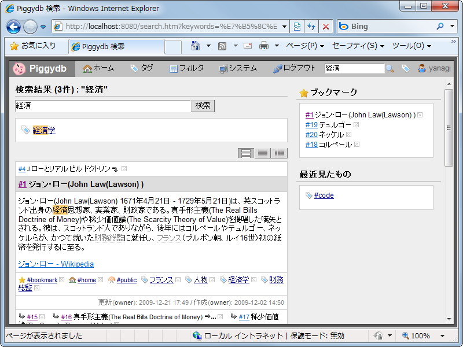
Task: Open the ツール(O) menu
Action: tap(411, 46)
